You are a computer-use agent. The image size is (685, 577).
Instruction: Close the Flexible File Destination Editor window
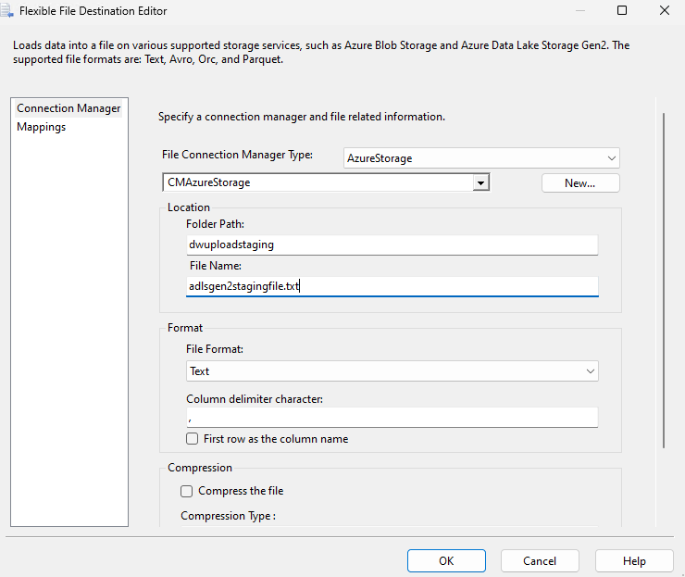[665, 10]
